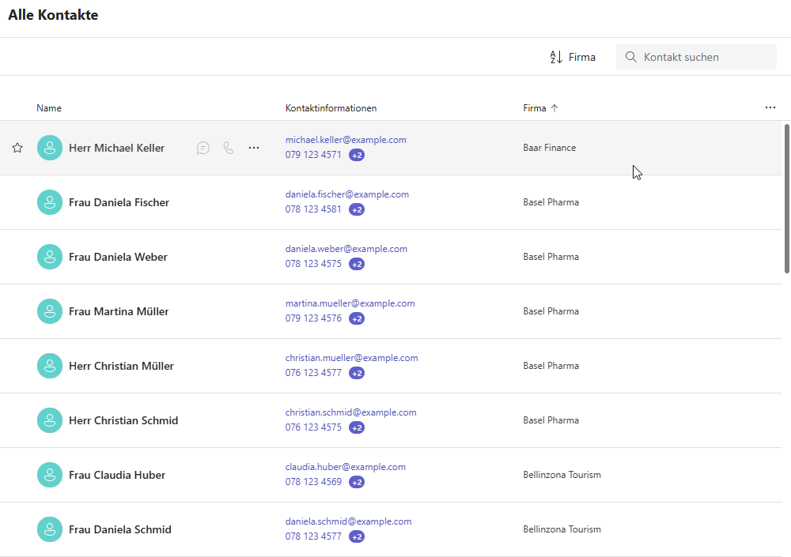Open more options for Michael Keller row

254,148
